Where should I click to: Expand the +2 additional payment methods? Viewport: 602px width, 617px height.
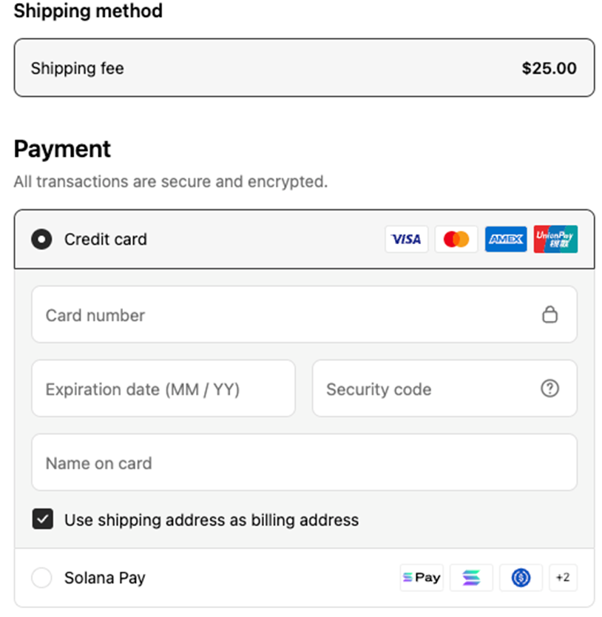tap(564, 578)
